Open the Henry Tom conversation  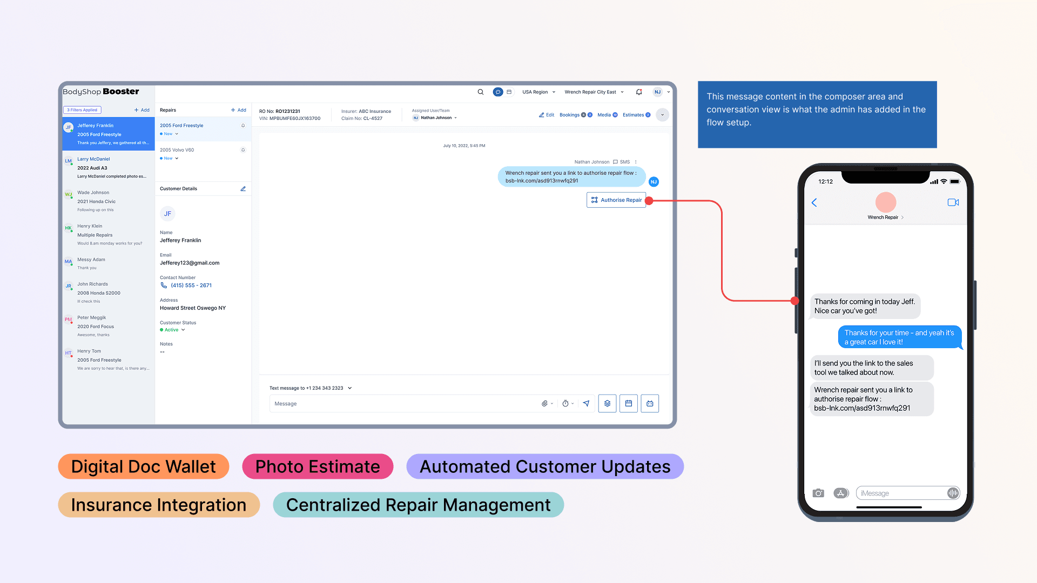pyautogui.click(x=109, y=360)
